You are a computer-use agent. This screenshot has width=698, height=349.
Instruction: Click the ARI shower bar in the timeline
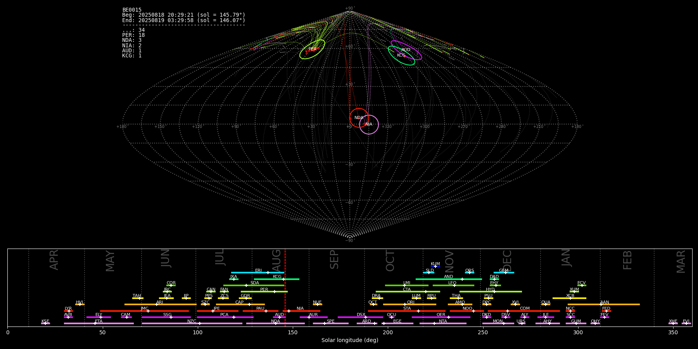[160, 304]
